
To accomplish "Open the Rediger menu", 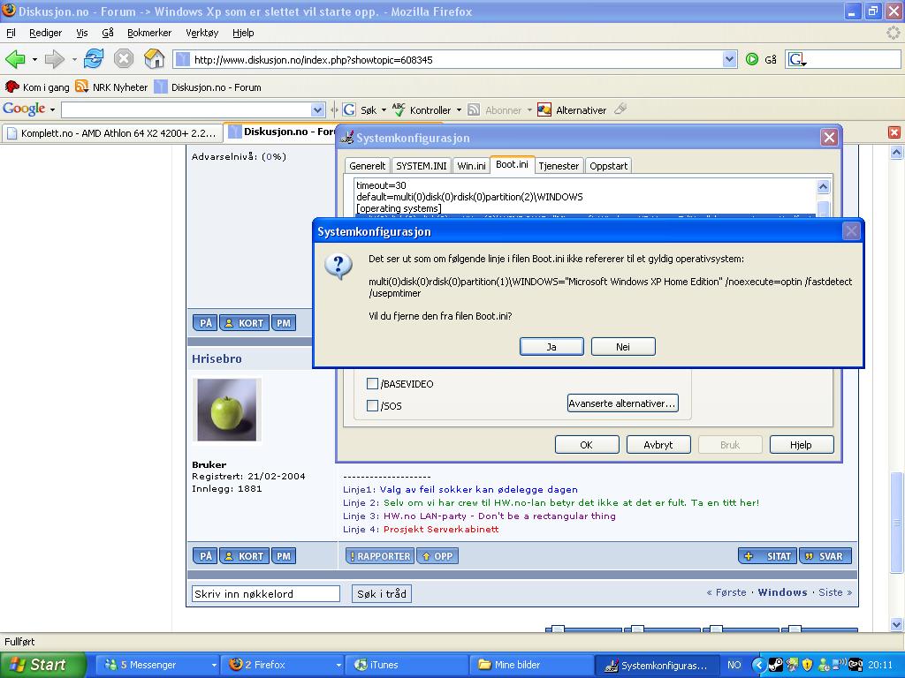I will click(46, 33).
